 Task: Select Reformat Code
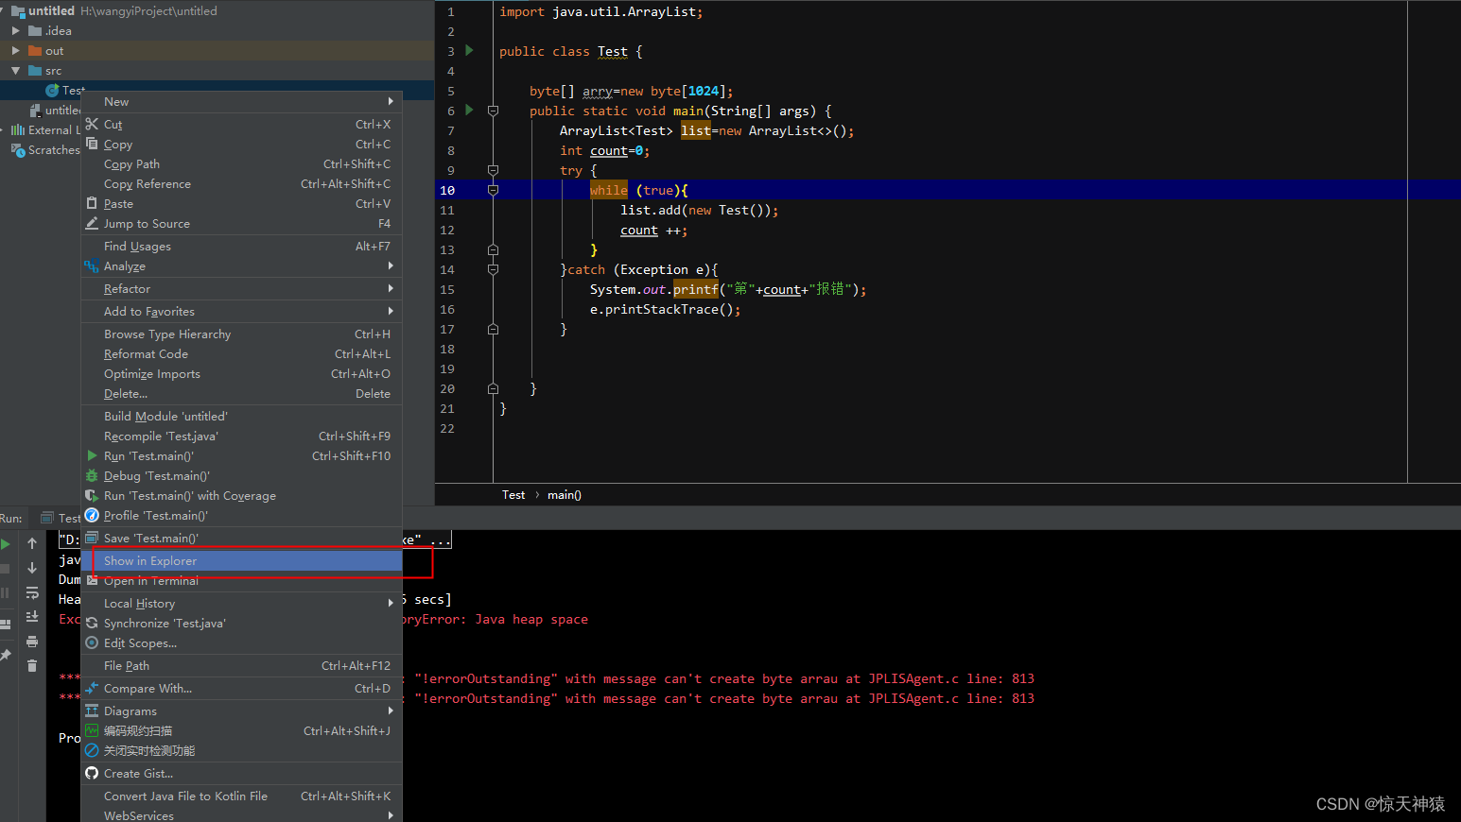(241, 353)
